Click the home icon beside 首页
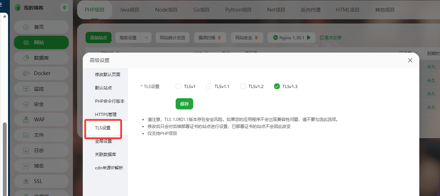The height and width of the screenshot is (196, 440). [x=26, y=27]
